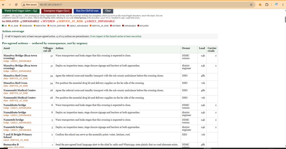
Task: Select the Manafwa Red Cross row with 48h lead
Action: click(x=110, y=77)
